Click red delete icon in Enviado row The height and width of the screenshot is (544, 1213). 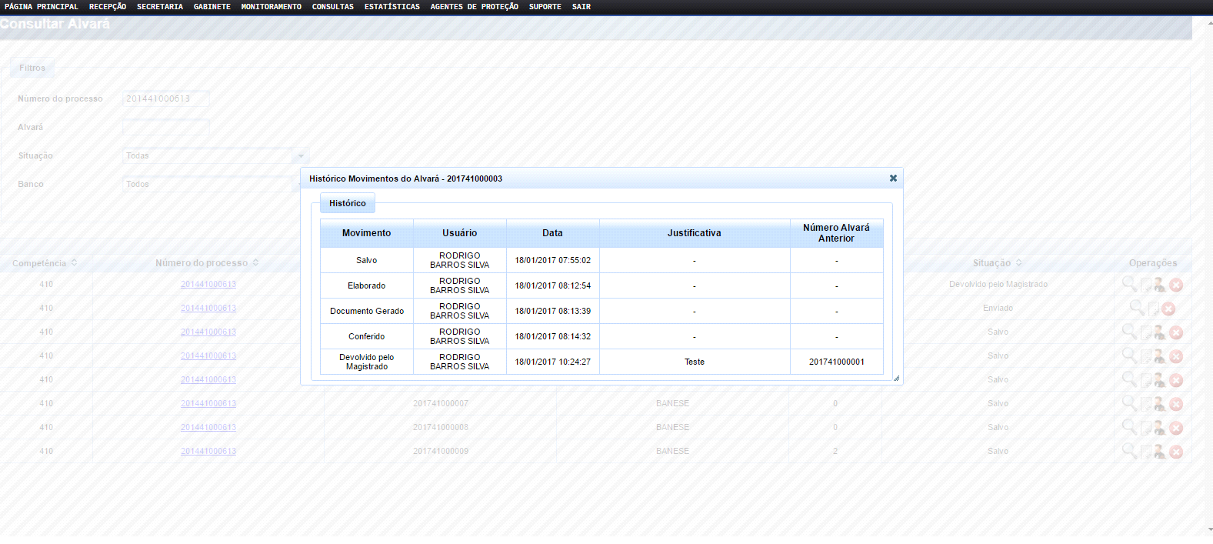[x=1168, y=309]
